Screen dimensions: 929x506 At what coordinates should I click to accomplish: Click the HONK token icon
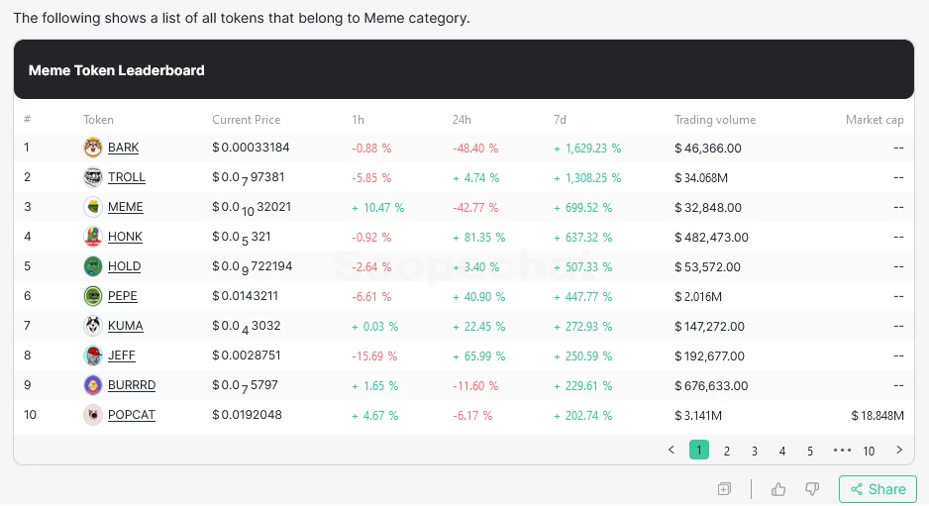pyautogui.click(x=93, y=237)
